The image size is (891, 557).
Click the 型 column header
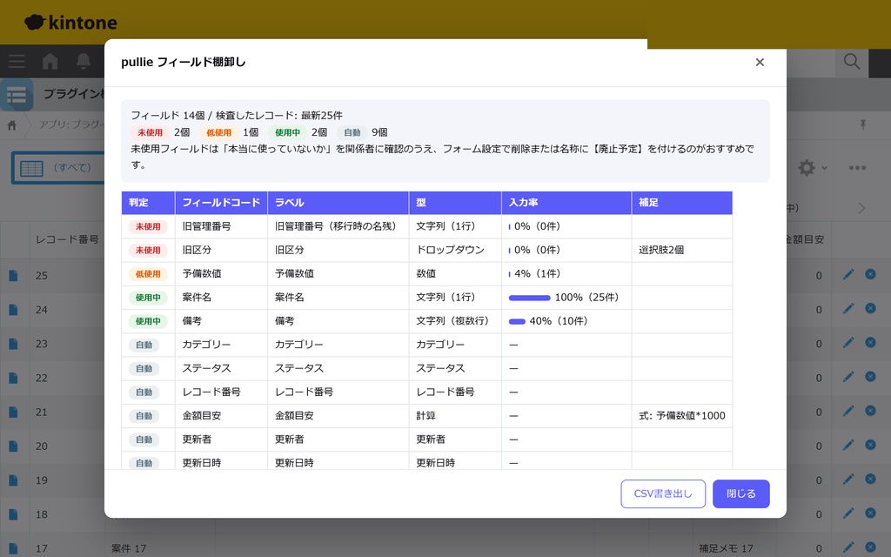point(455,203)
